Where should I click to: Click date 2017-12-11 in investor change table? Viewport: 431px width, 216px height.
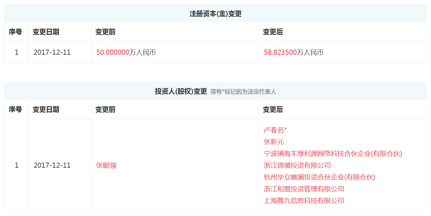coord(52,165)
